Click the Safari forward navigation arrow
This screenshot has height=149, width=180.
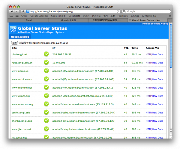tap(17, 11)
